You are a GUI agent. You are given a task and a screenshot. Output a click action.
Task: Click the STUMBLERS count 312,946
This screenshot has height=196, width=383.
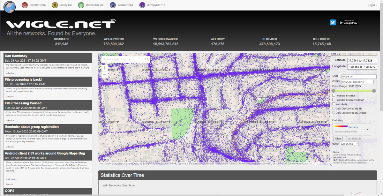click(62, 44)
